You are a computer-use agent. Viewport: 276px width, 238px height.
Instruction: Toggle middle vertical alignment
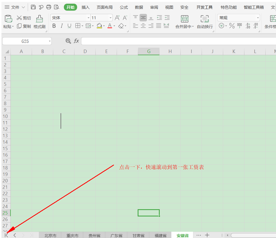(x=143, y=18)
